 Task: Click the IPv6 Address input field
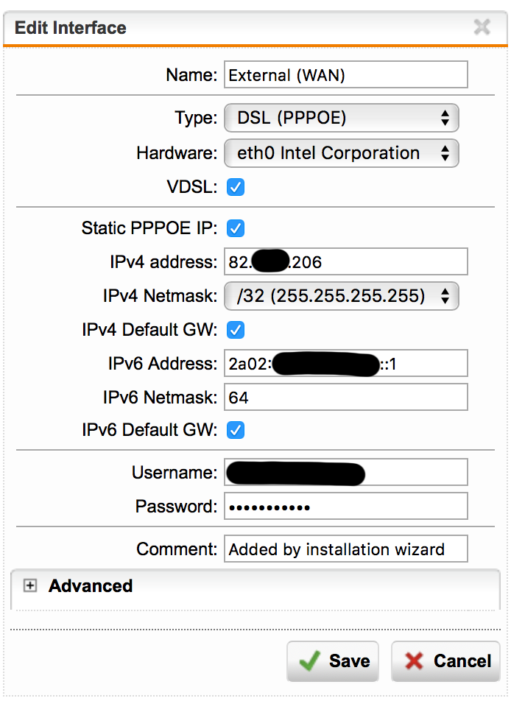tap(346, 364)
